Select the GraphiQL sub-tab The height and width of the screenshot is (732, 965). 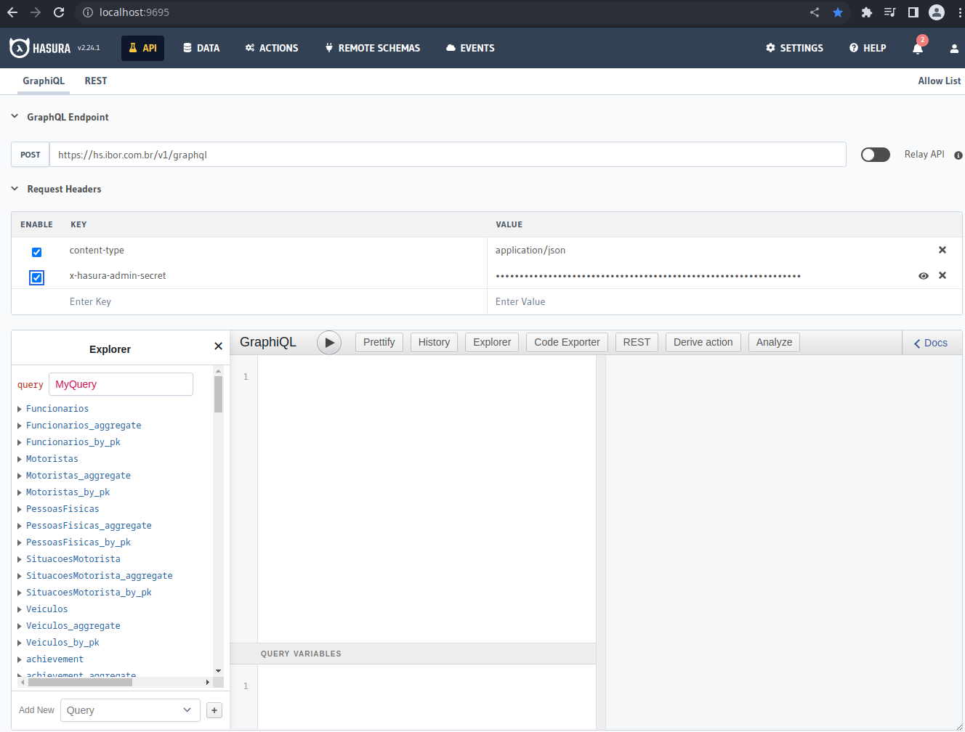point(44,81)
